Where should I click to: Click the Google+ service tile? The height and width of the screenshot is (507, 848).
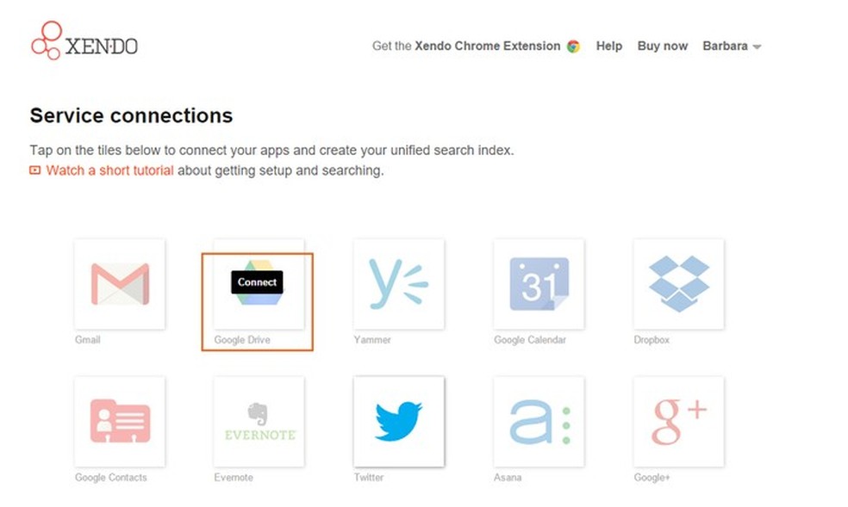[678, 422]
